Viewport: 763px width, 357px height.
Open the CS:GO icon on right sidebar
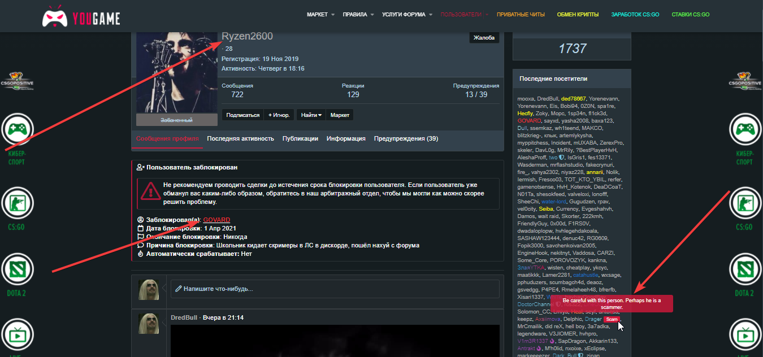click(x=745, y=203)
